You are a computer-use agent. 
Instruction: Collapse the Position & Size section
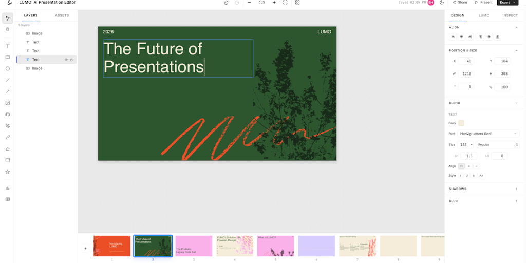pyautogui.click(x=516, y=50)
